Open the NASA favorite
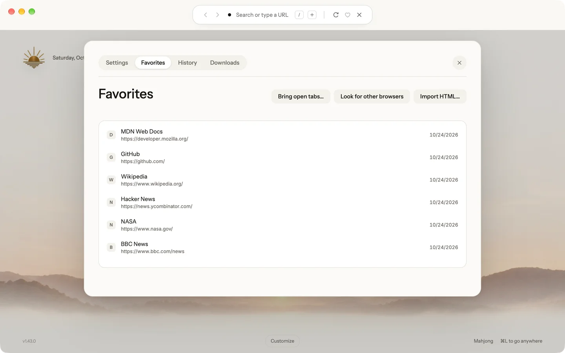Screen dimensions: 565x353 (x=282, y=225)
